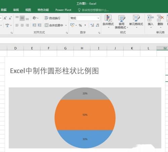Select the gray 20% chart segment

pos(85,93)
